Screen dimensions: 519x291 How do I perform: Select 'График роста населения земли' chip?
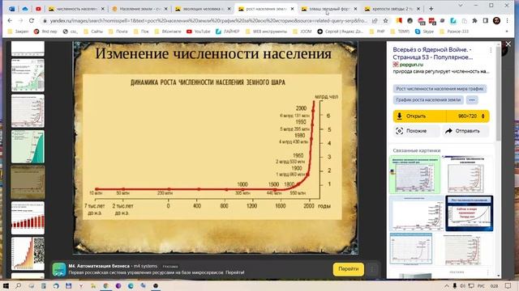[x=428, y=99]
